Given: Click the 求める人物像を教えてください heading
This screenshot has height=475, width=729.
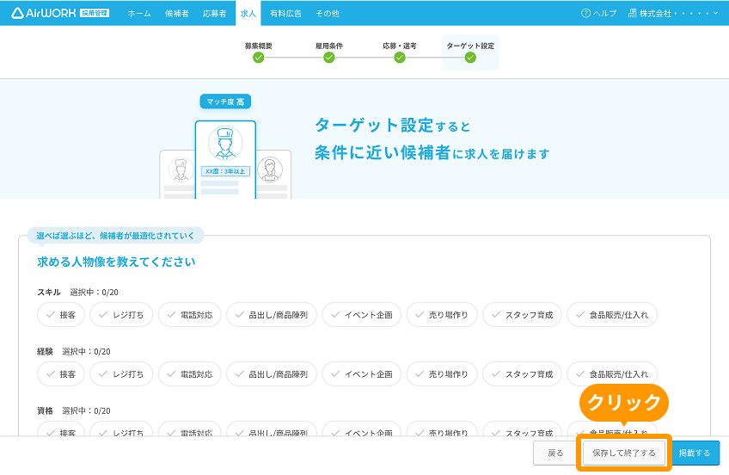Looking at the screenshot, I should pyautogui.click(x=116, y=262).
